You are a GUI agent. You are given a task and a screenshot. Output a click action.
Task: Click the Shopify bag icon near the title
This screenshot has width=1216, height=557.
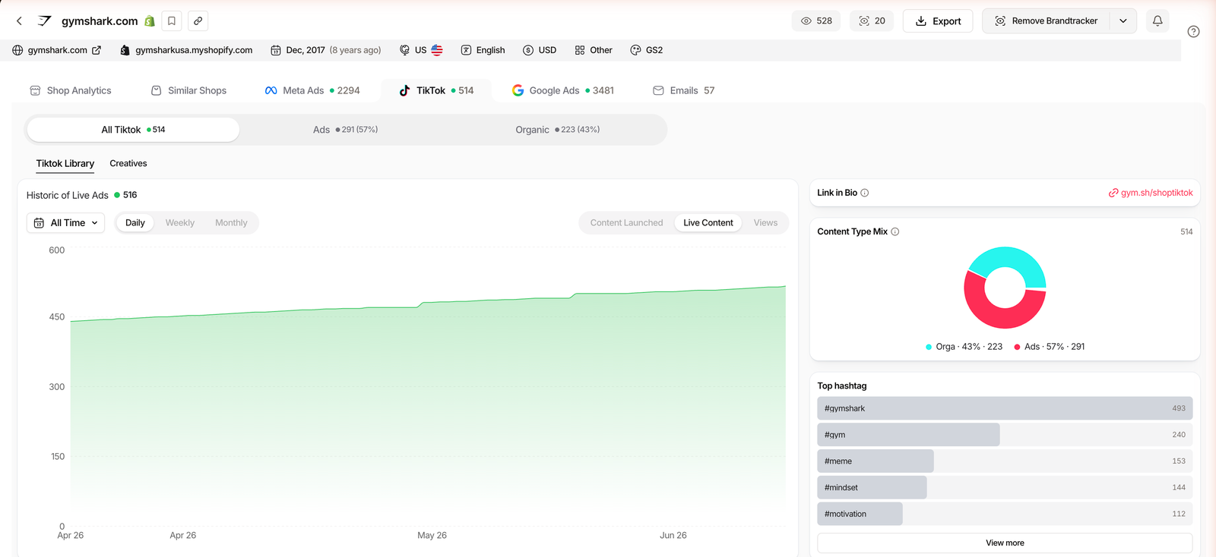150,21
